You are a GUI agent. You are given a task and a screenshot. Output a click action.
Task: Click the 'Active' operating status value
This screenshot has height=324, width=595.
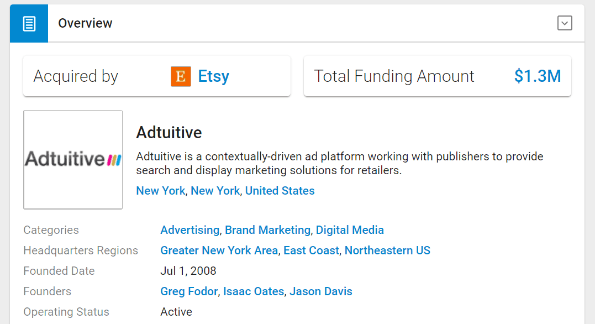[x=176, y=312]
